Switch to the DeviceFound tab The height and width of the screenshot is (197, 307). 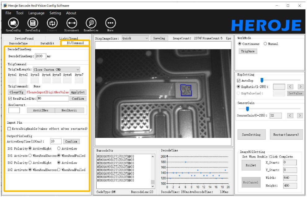pos(24,38)
